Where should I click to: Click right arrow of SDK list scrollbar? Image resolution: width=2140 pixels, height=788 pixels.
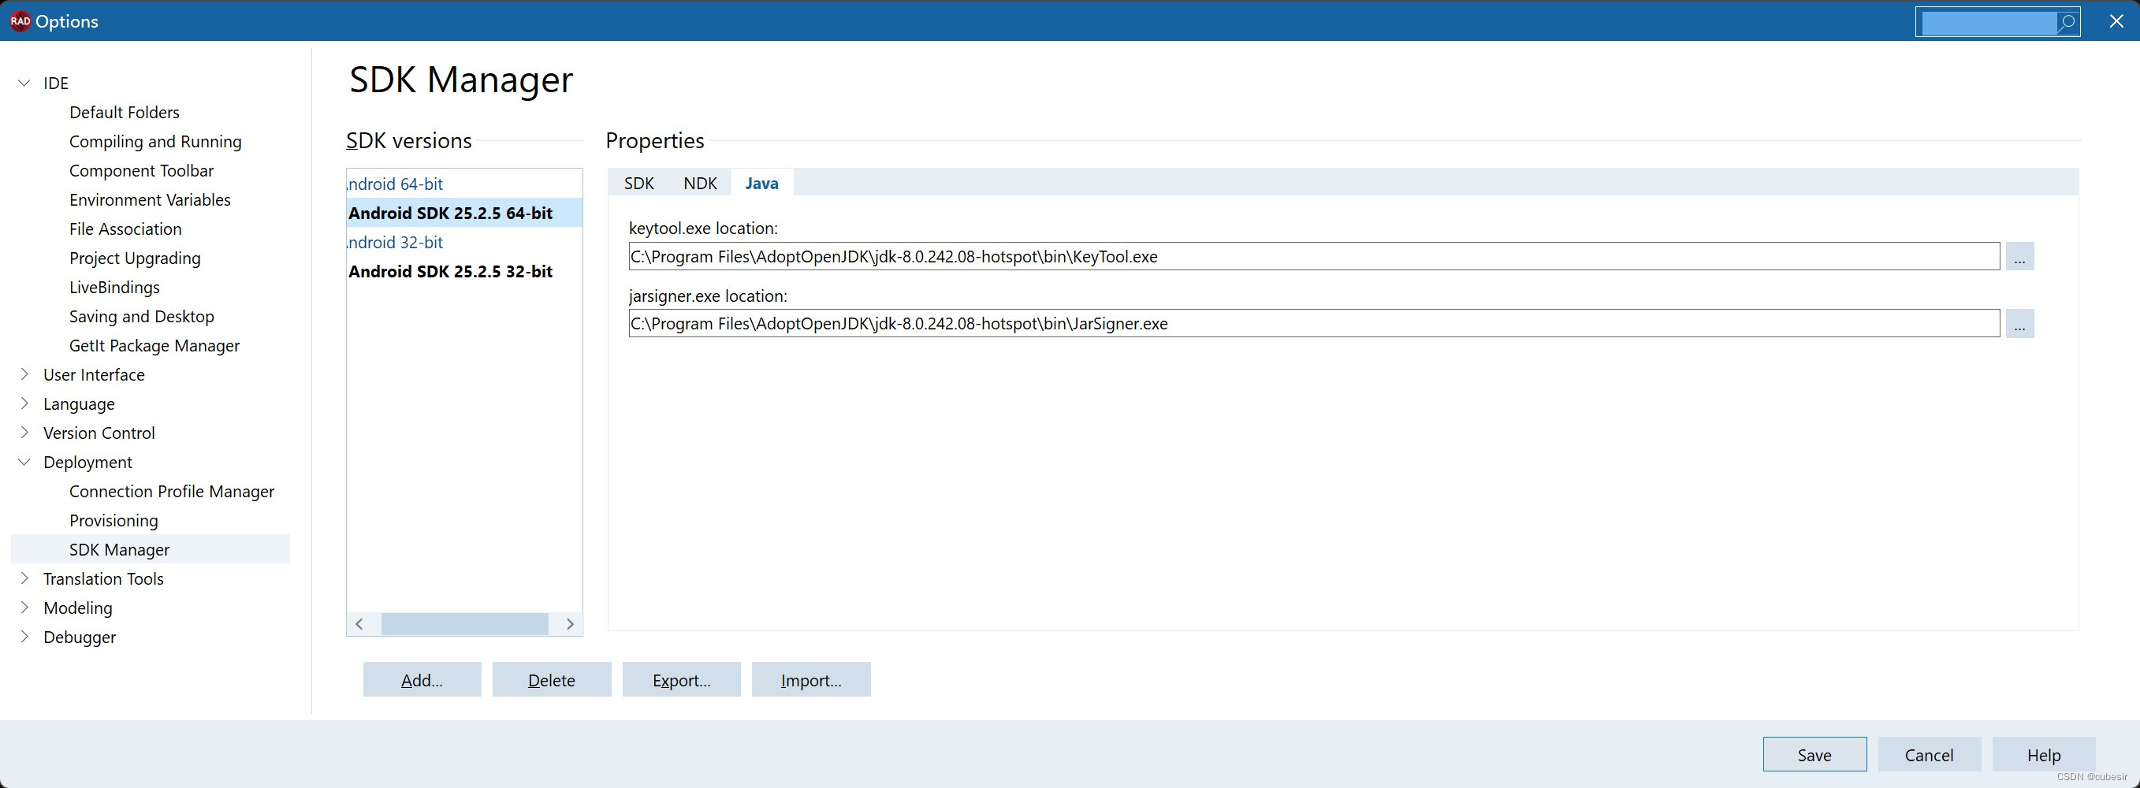(570, 624)
